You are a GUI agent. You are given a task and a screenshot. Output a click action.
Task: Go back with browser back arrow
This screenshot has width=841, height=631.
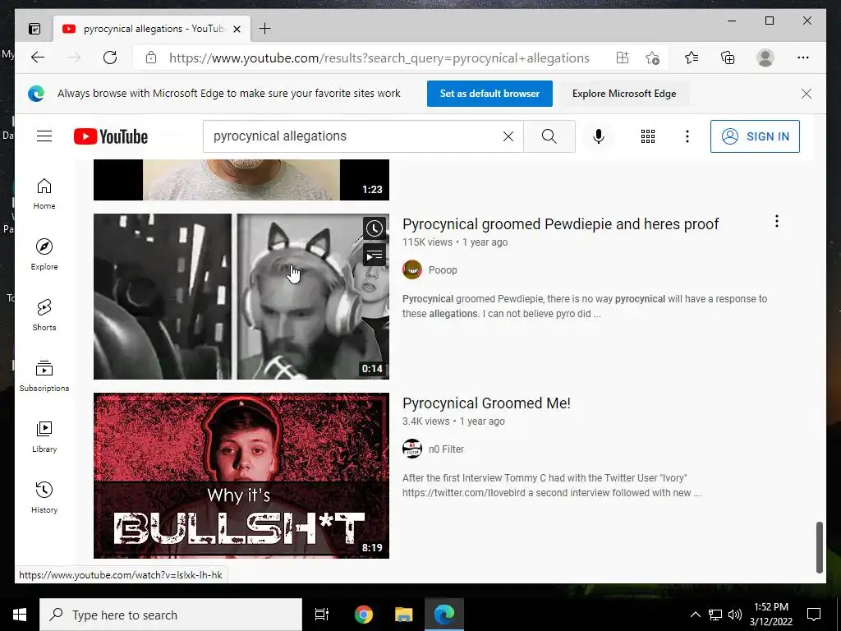[x=38, y=58]
